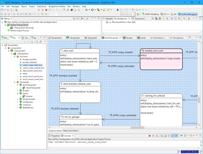Terminate the console process with red square
The image size is (203, 154).
(x=149, y=136)
